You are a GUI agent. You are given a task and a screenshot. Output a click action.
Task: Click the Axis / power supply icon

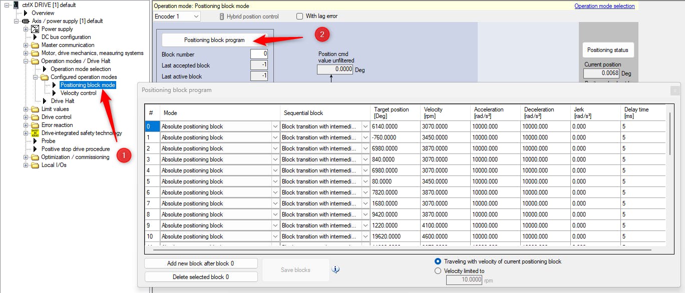26,21
